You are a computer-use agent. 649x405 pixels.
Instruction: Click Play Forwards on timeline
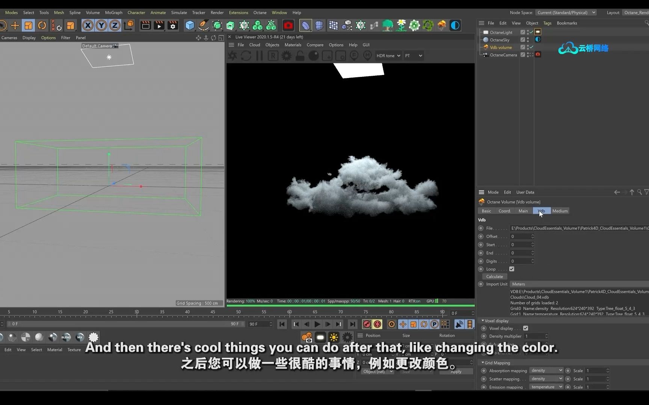317,324
